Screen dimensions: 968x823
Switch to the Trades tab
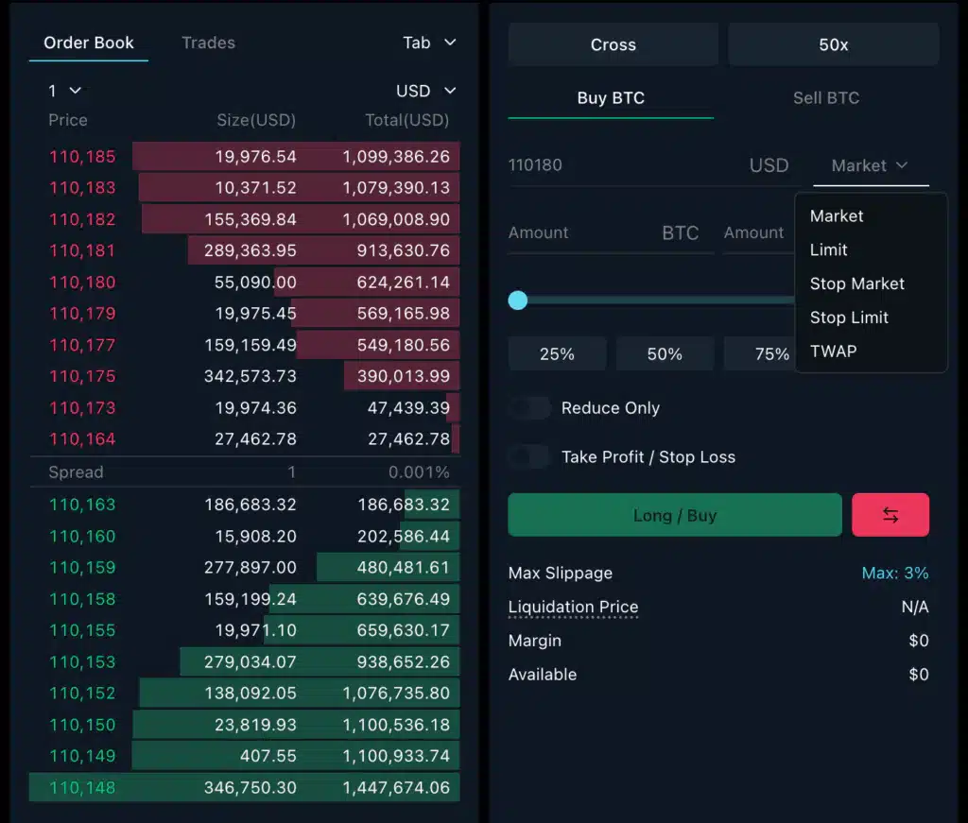pos(208,43)
